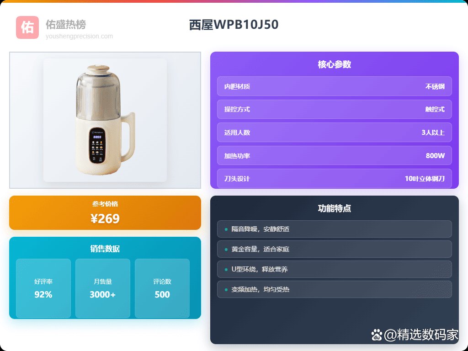Click the 操控方式 触控式 parameter row
Screen dimensions: 468x351
pos(334,109)
